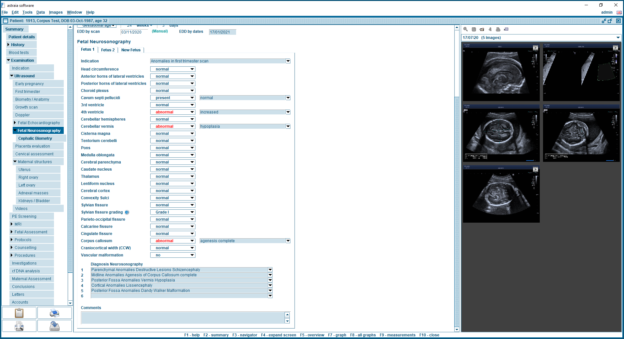Click the blue printer icon button

click(54, 313)
